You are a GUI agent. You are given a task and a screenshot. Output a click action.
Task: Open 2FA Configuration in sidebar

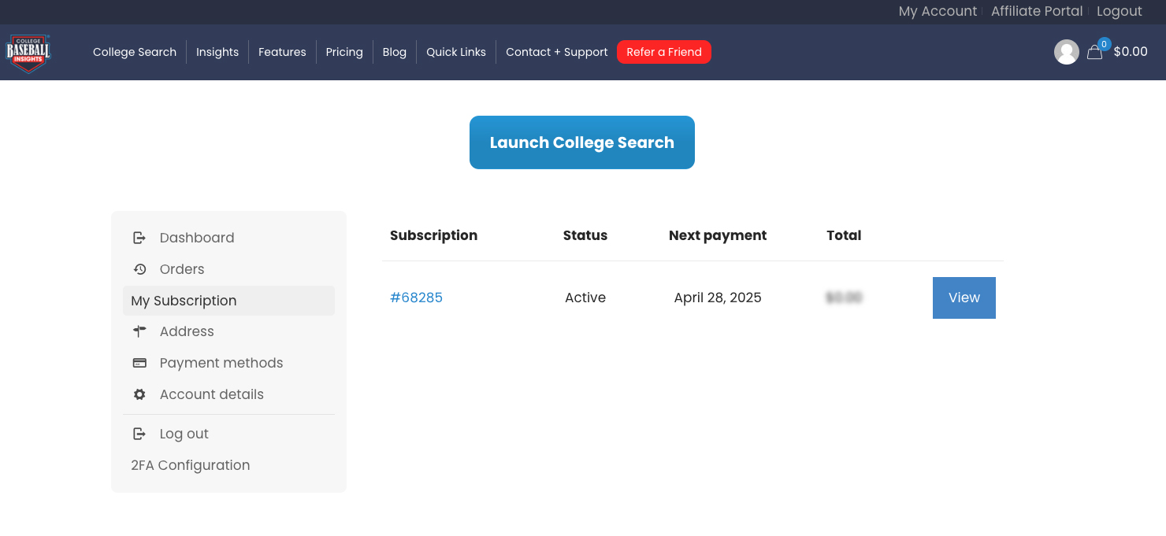click(190, 465)
